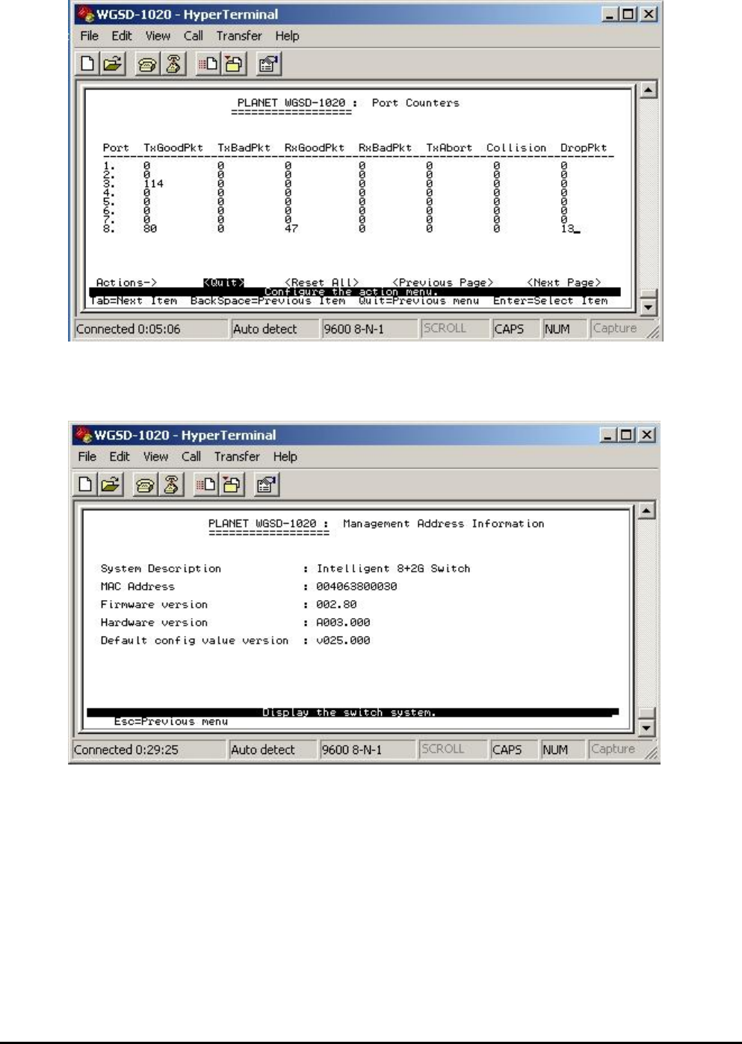The height and width of the screenshot is (1044, 742).
Task: Click 'Connected 0:29:25' status bar entry
Action: tap(126, 750)
